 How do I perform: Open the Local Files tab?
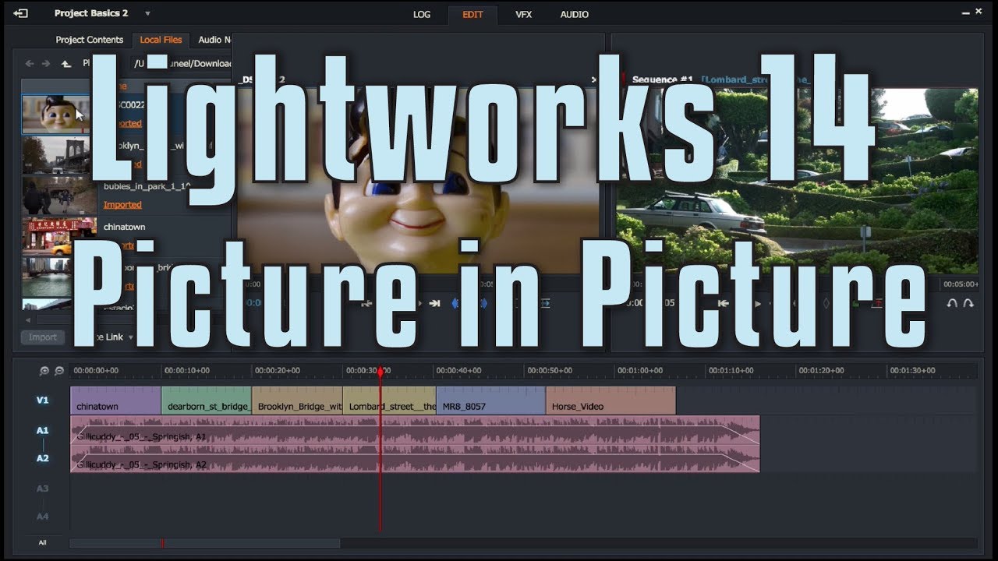pyautogui.click(x=161, y=40)
